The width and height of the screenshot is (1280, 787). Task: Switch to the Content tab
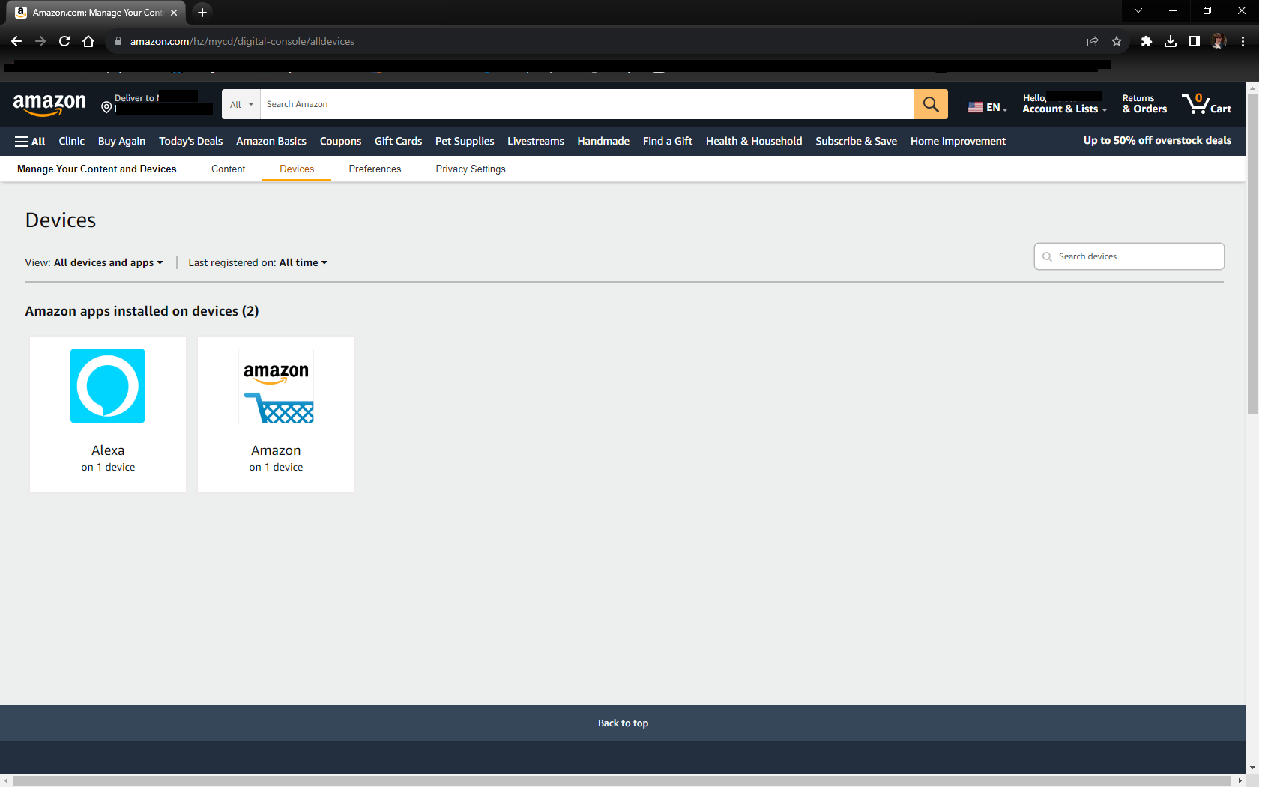click(x=228, y=169)
